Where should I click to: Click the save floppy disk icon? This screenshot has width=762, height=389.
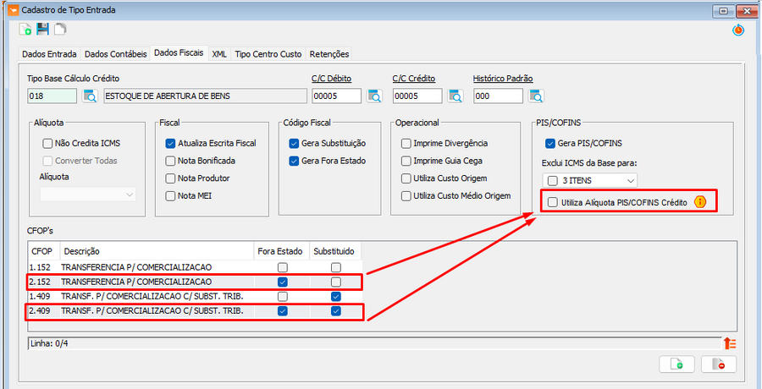pos(42,30)
